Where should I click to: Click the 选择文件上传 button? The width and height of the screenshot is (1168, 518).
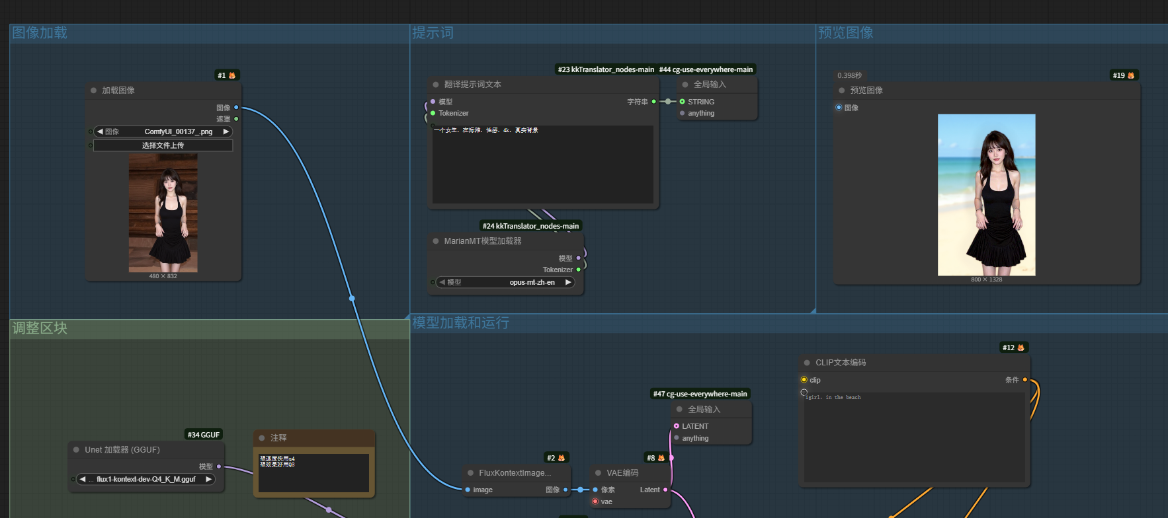pyautogui.click(x=163, y=145)
